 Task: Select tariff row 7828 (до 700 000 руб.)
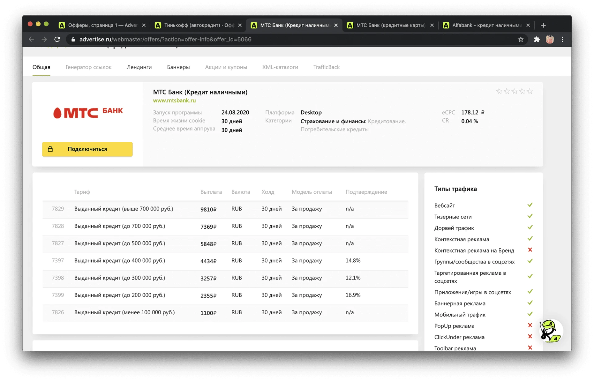(225, 226)
